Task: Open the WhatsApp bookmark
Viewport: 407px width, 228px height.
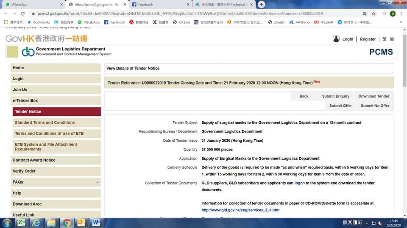Action: coord(89,22)
